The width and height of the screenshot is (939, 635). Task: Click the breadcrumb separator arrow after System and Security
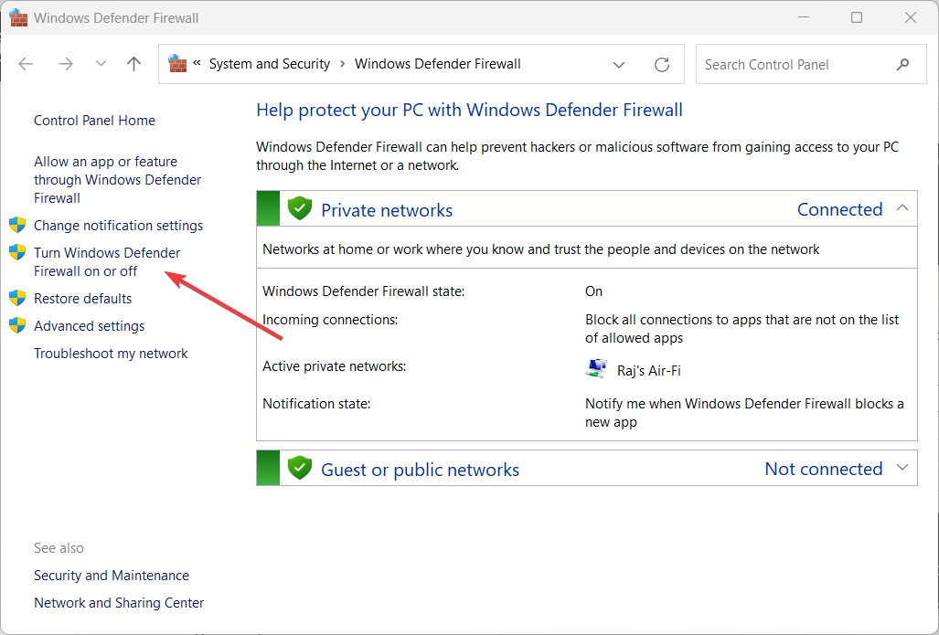point(343,64)
